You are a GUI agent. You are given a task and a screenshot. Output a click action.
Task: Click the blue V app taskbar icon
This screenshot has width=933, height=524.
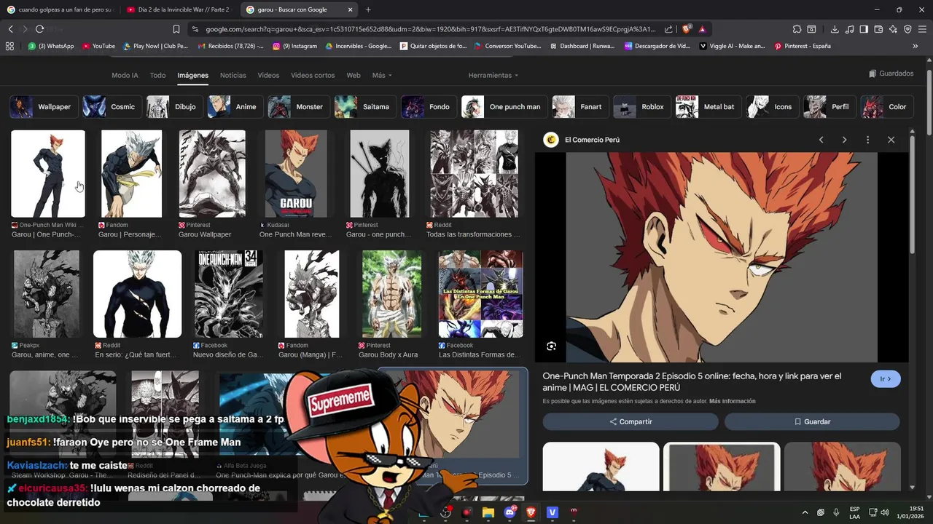click(x=552, y=512)
